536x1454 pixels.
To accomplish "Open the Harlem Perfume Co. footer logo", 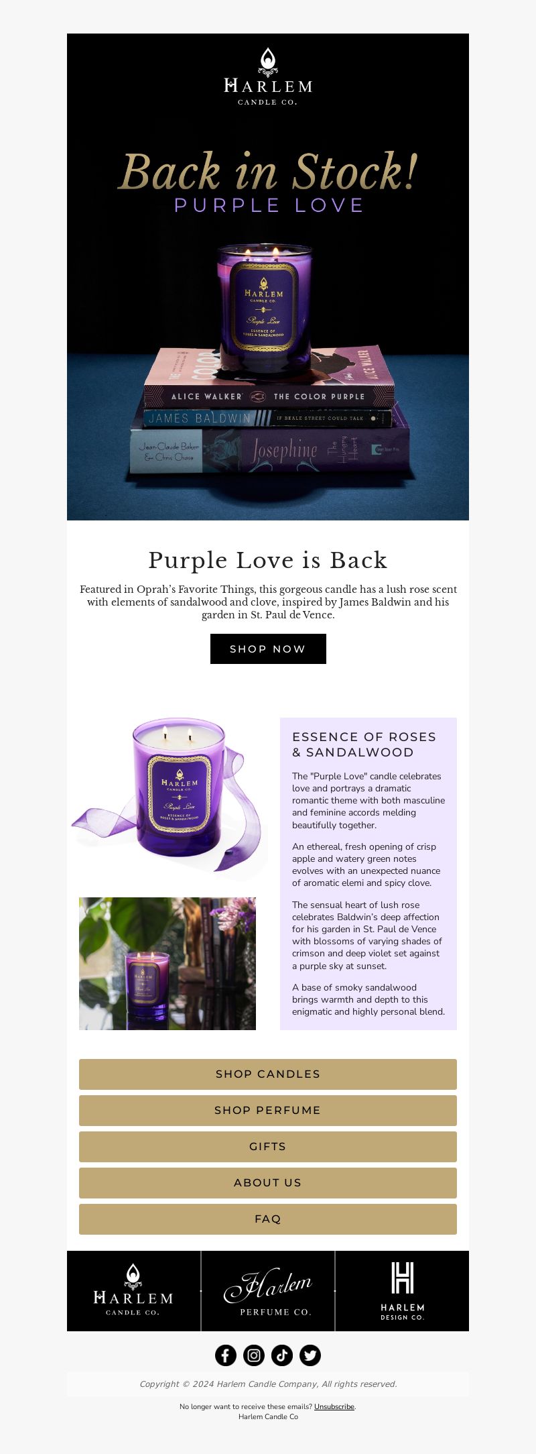I will pyautogui.click(x=268, y=1291).
